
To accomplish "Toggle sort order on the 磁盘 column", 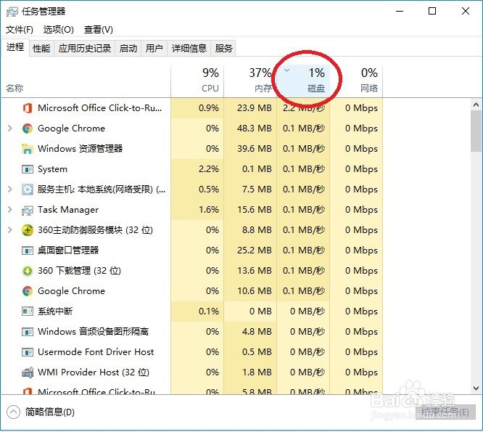I will (x=303, y=81).
